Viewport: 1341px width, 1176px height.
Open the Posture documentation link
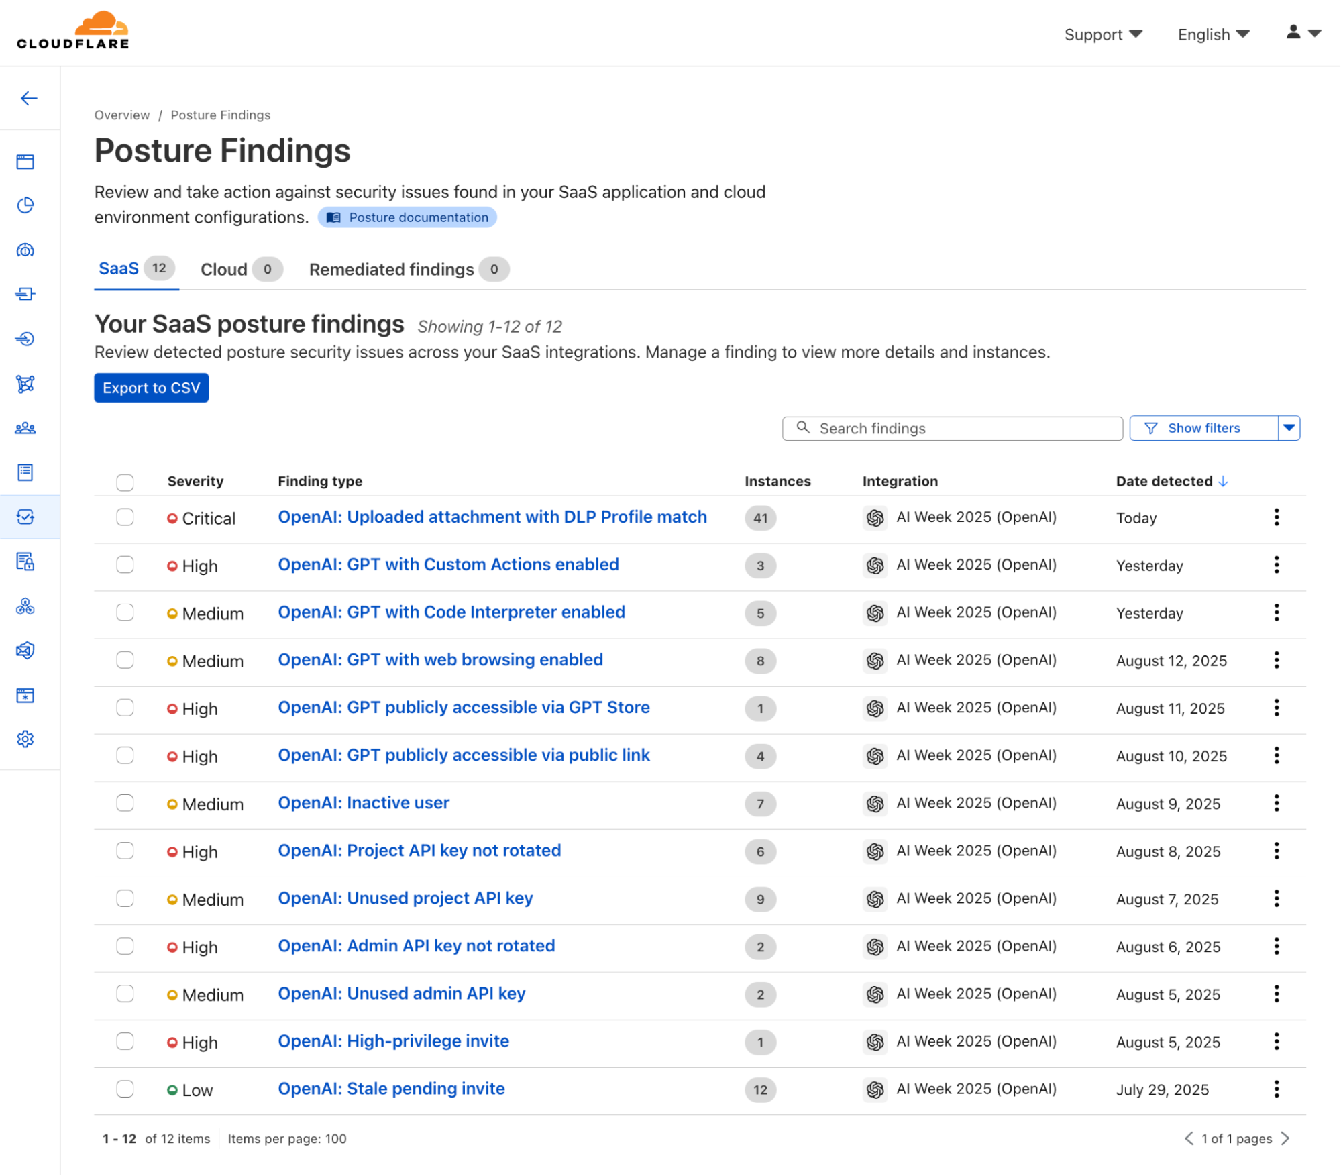[407, 217]
